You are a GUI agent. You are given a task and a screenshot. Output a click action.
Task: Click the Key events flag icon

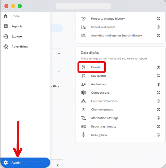[x=84, y=76]
